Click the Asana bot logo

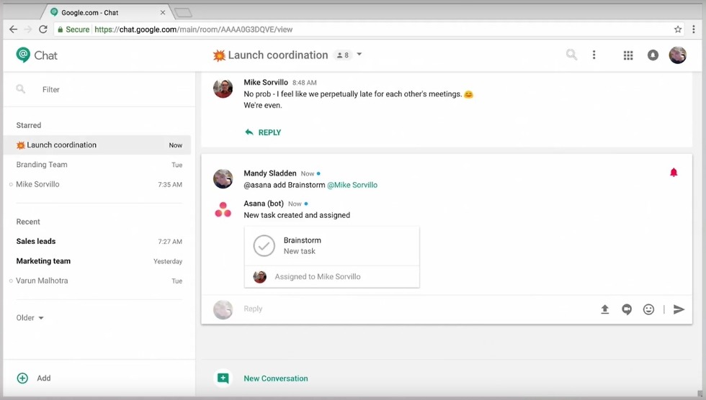point(223,209)
